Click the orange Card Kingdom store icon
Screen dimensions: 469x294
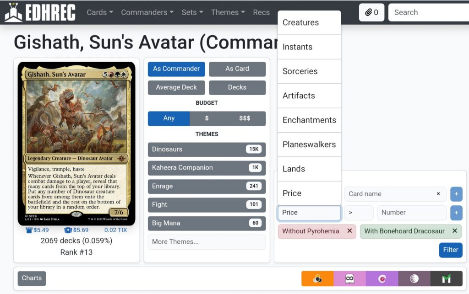pos(317,278)
